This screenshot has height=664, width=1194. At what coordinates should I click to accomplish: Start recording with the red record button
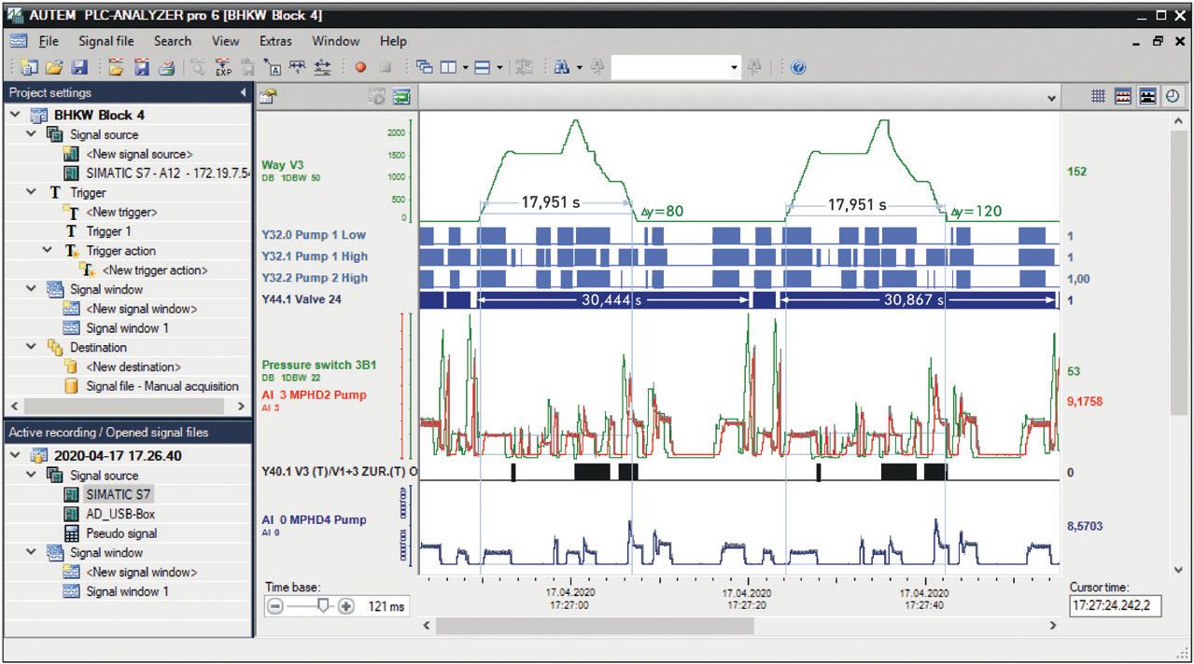click(360, 67)
